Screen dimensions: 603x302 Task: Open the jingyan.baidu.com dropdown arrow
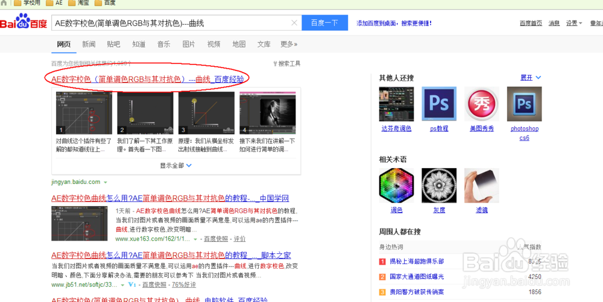[106, 182]
